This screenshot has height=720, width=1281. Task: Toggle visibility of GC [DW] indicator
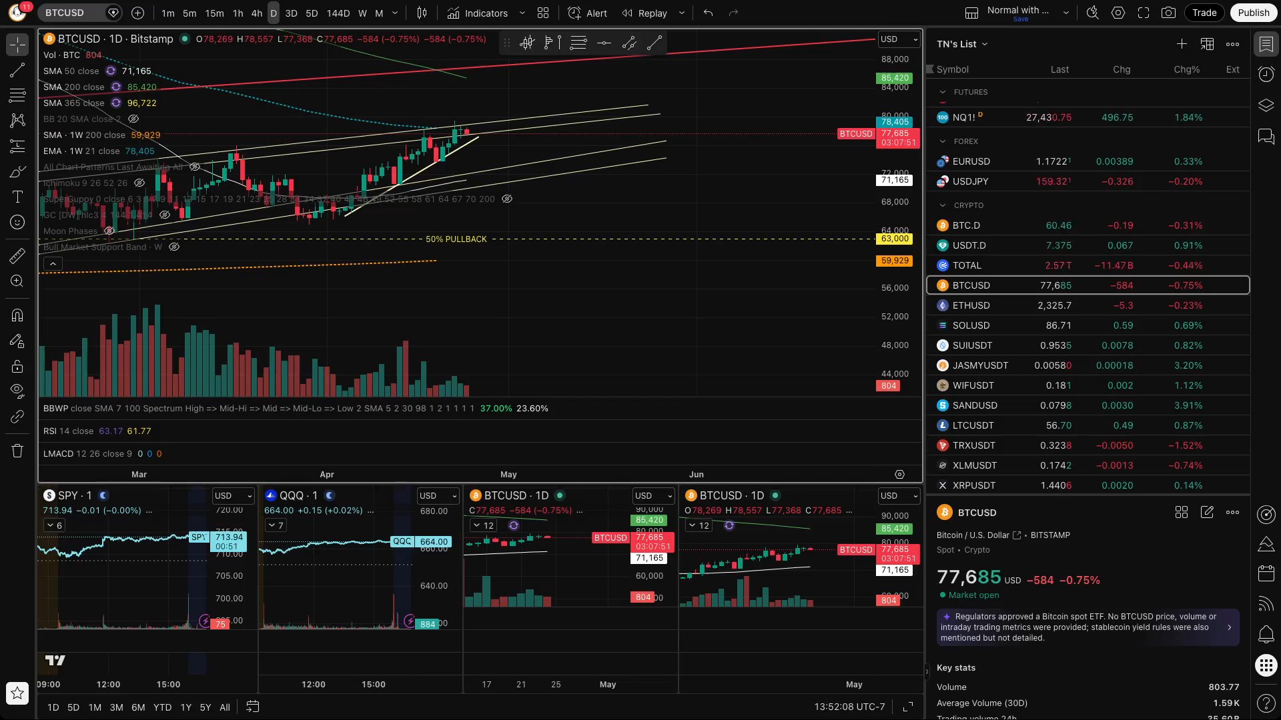tap(165, 215)
